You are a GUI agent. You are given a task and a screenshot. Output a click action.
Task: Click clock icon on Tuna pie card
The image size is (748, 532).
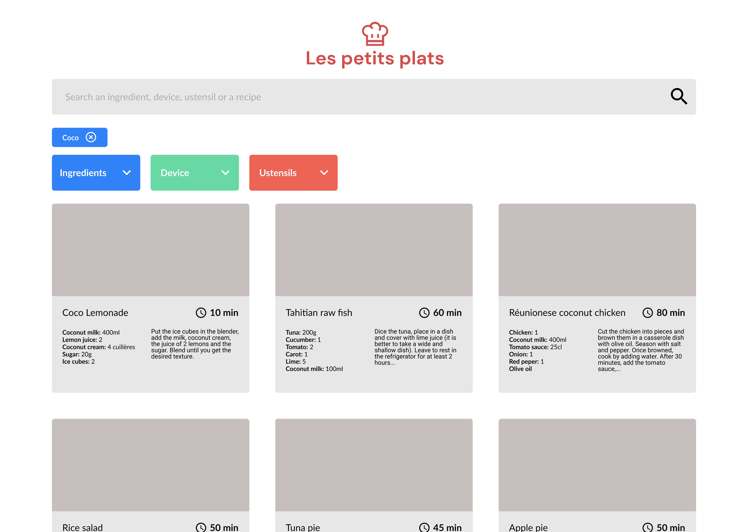point(424,527)
